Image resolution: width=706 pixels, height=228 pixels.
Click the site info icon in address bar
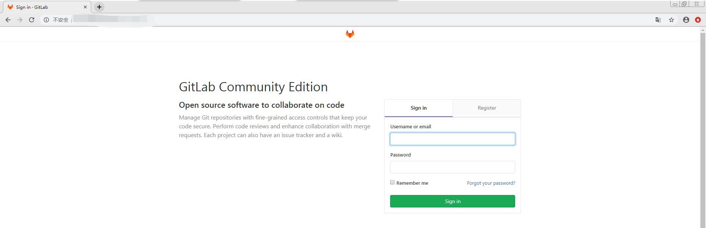(x=46, y=20)
